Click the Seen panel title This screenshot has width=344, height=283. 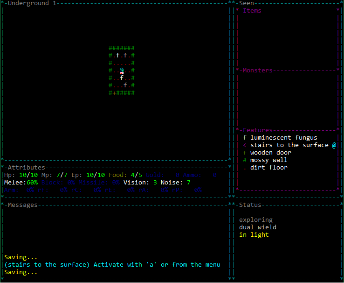[247, 3]
